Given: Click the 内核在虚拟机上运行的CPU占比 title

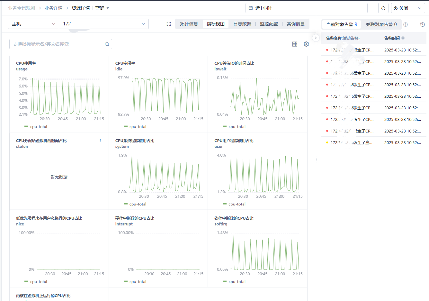Looking at the screenshot, I should (x=43, y=296).
